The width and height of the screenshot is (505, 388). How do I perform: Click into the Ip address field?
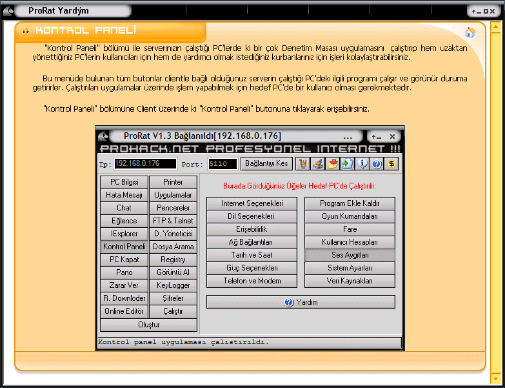[146, 164]
